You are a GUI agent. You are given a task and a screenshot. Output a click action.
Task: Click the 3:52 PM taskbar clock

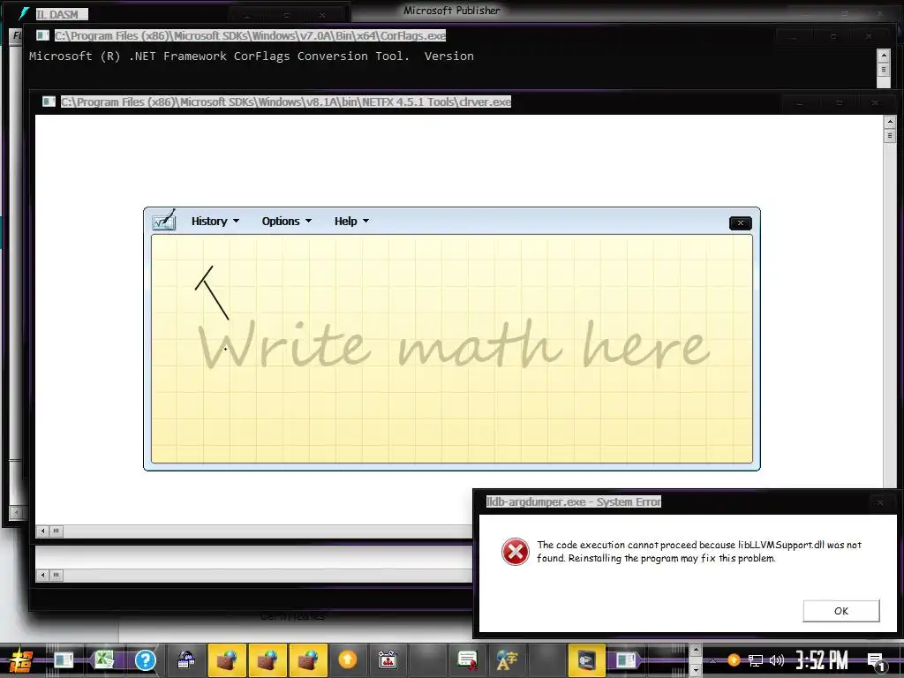point(822,660)
